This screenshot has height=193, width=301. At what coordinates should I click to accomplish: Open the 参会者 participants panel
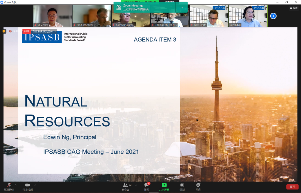[125, 187]
